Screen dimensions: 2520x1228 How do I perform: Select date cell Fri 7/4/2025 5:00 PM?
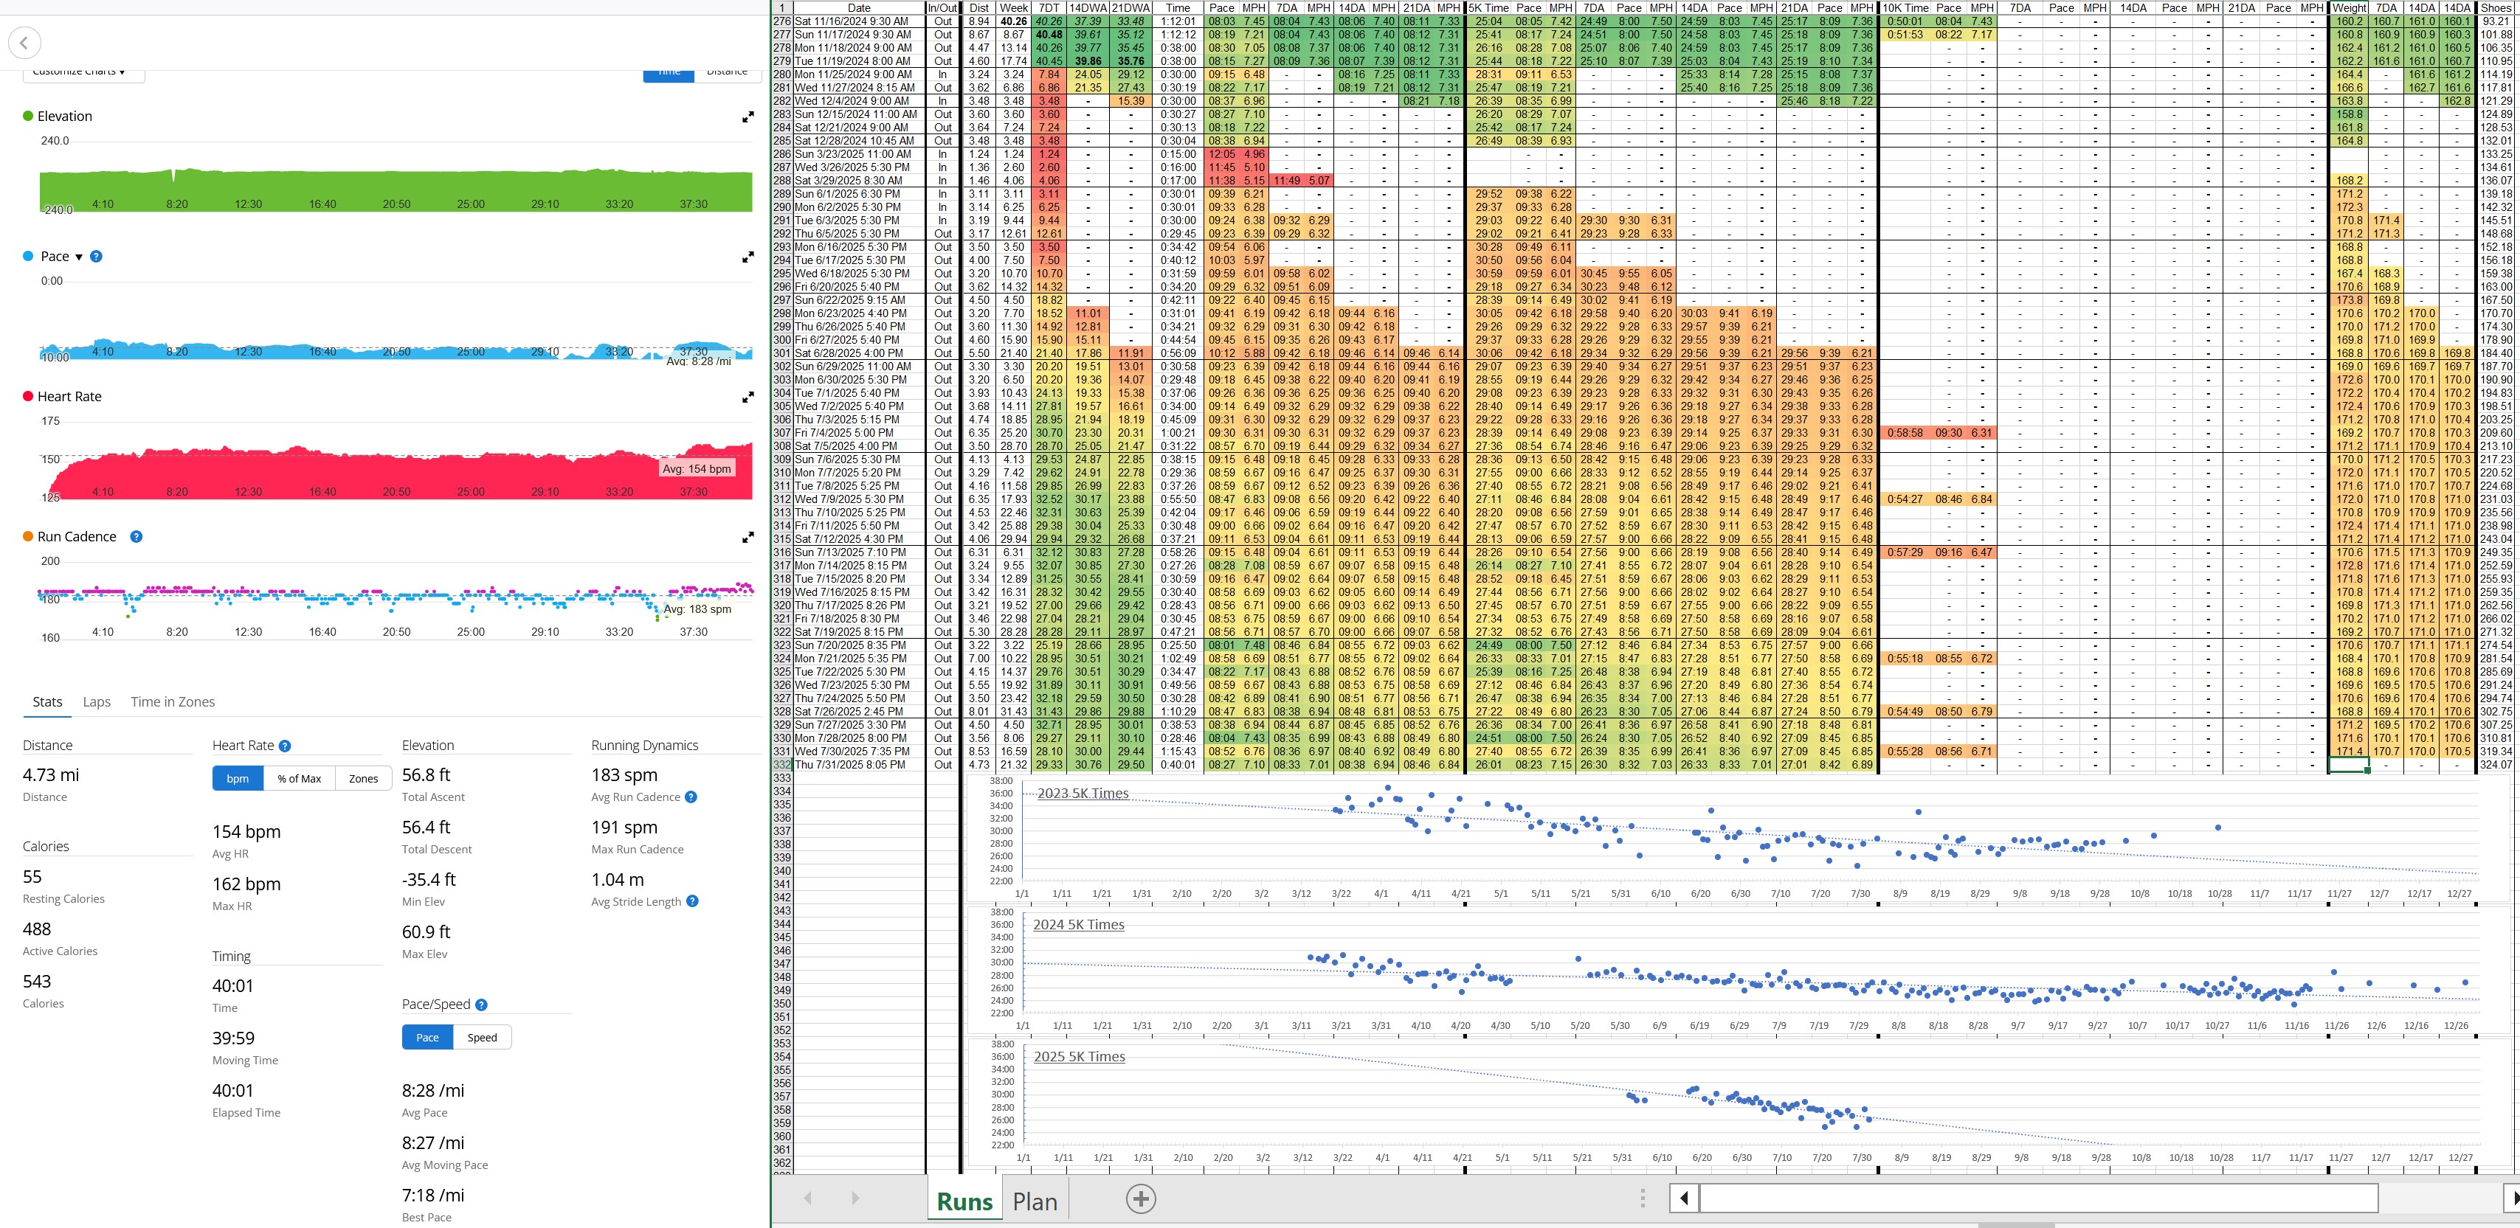[x=859, y=433]
